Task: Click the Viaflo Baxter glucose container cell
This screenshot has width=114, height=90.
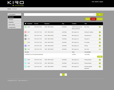Action: [77, 28]
